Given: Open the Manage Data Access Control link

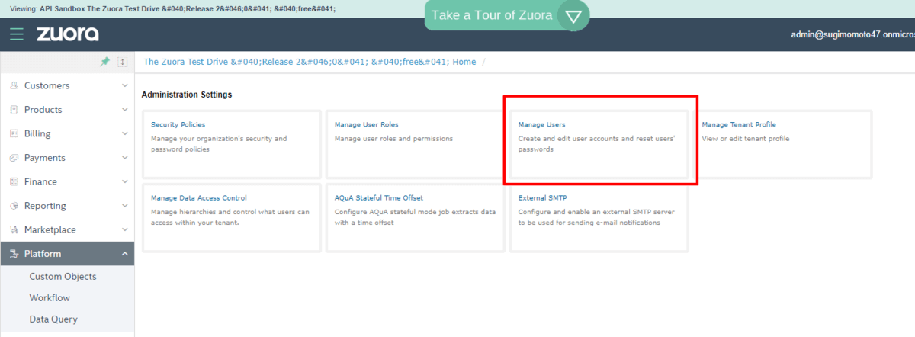Looking at the screenshot, I should 199,197.
